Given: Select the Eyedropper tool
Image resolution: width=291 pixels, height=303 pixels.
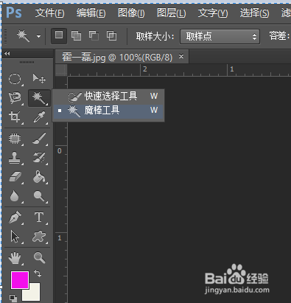Looking at the screenshot, I should (39, 117).
